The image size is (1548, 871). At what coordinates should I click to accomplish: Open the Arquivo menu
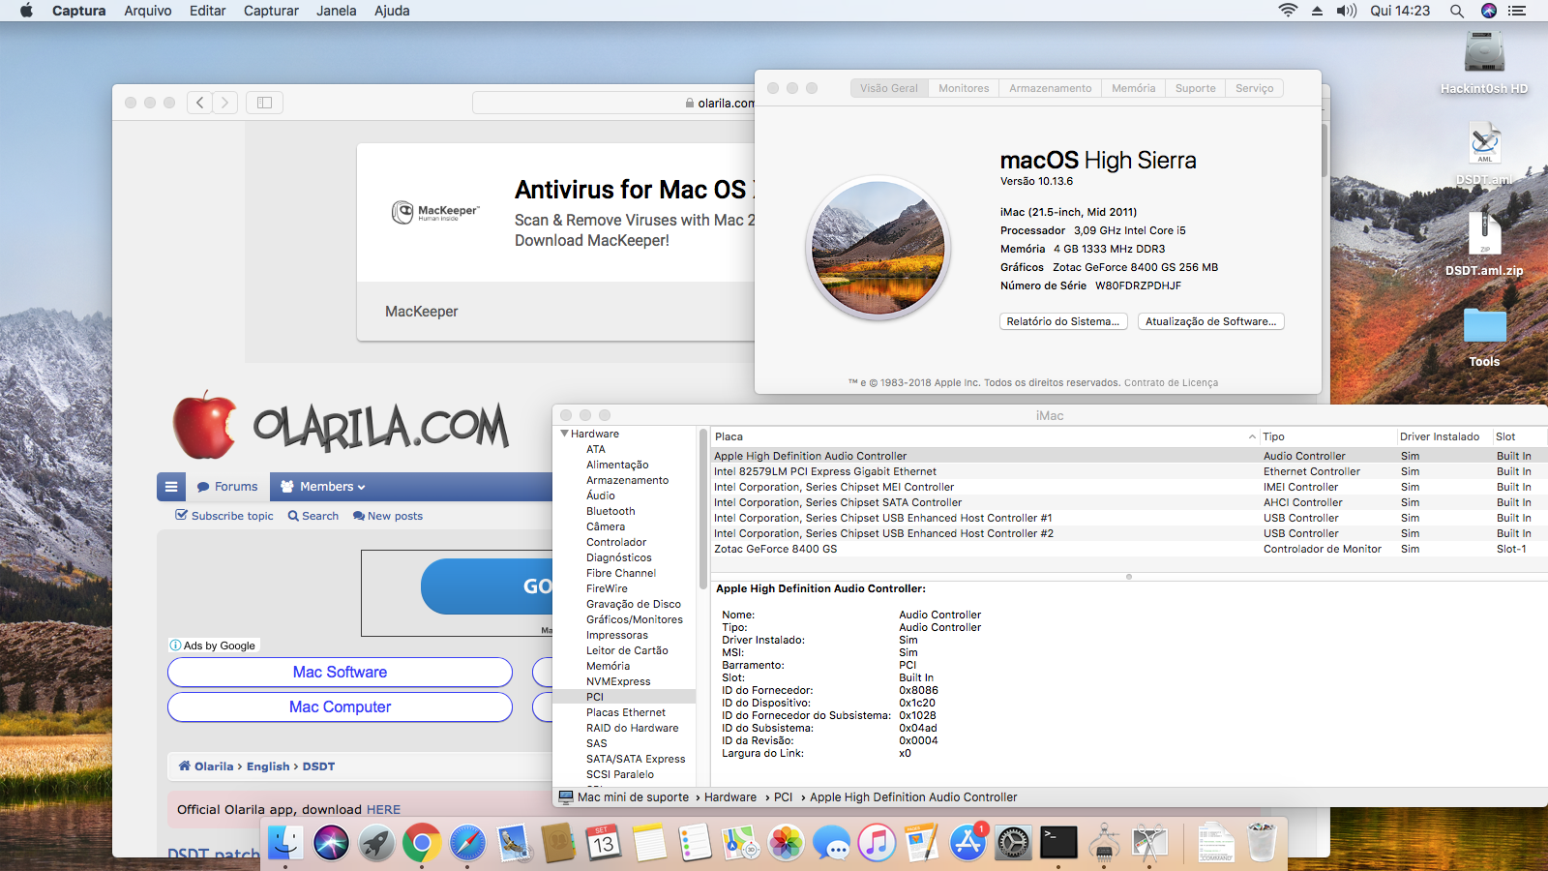(148, 11)
